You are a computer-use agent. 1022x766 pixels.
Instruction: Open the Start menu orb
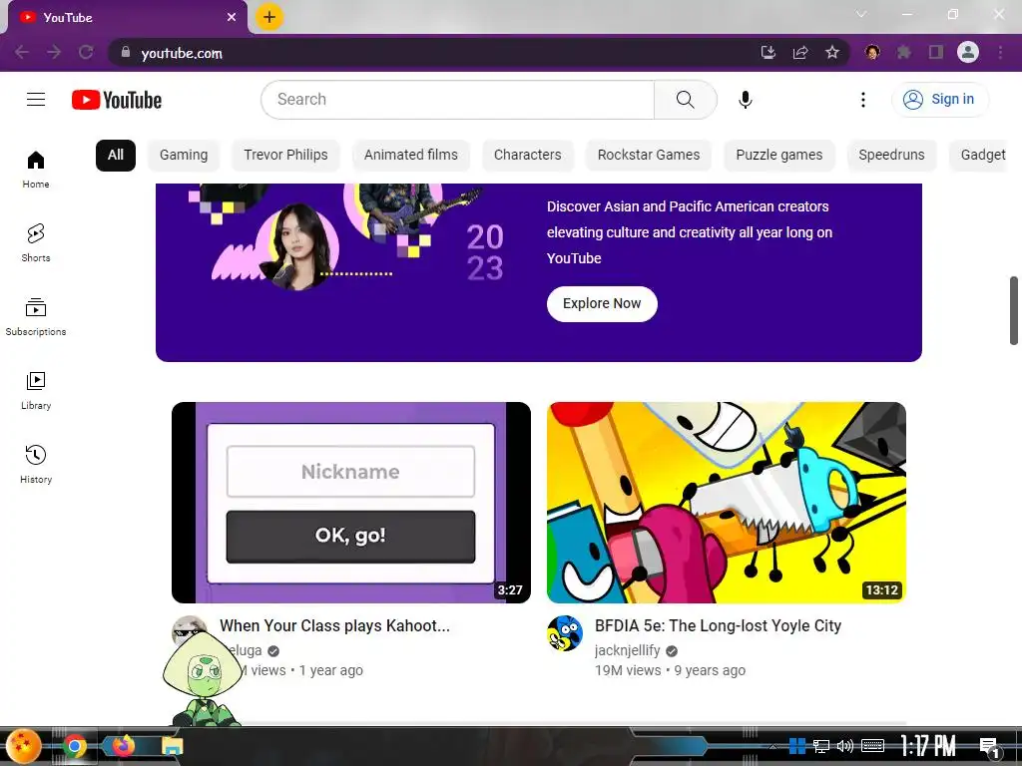point(24,746)
